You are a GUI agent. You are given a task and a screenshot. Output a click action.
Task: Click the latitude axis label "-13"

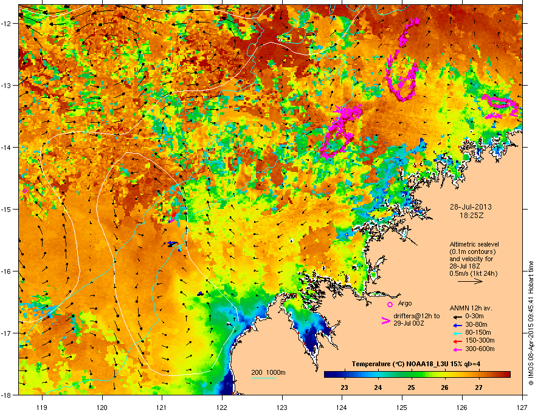point(7,85)
